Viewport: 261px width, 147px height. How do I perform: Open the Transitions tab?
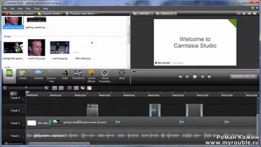point(78,75)
